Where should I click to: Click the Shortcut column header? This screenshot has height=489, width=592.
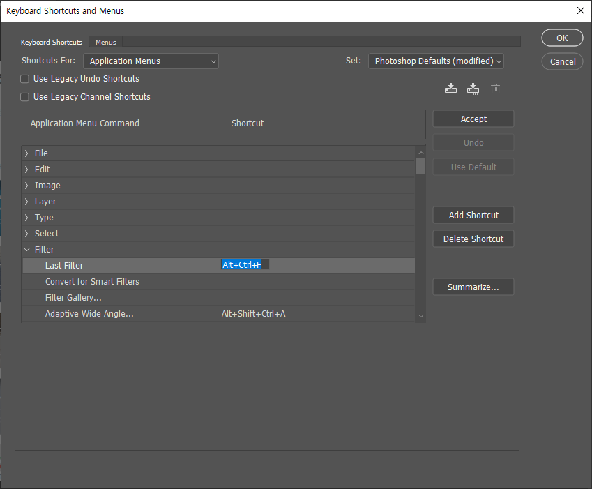tap(248, 123)
